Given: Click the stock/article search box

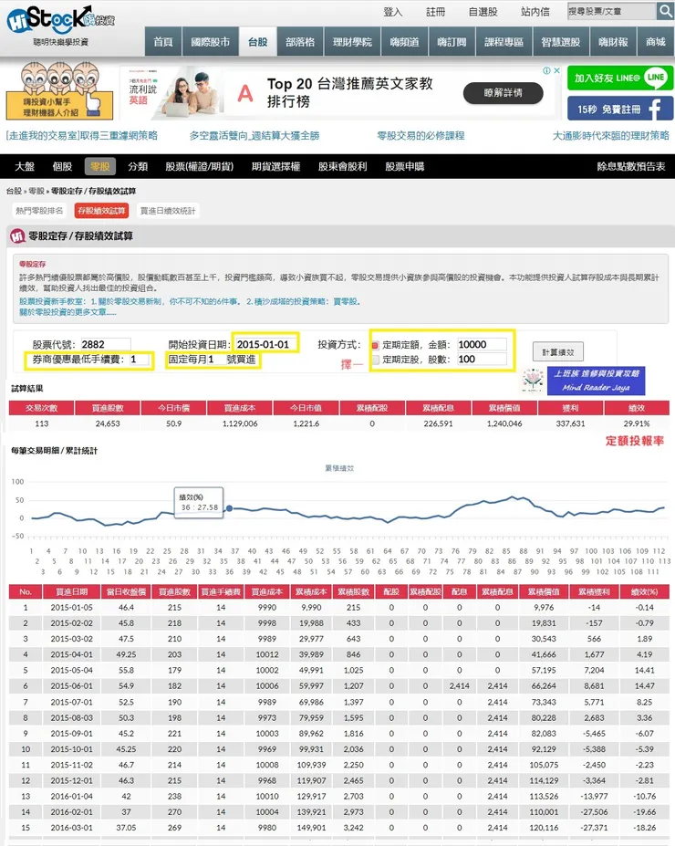Looking at the screenshot, I should tap(611, 11).
